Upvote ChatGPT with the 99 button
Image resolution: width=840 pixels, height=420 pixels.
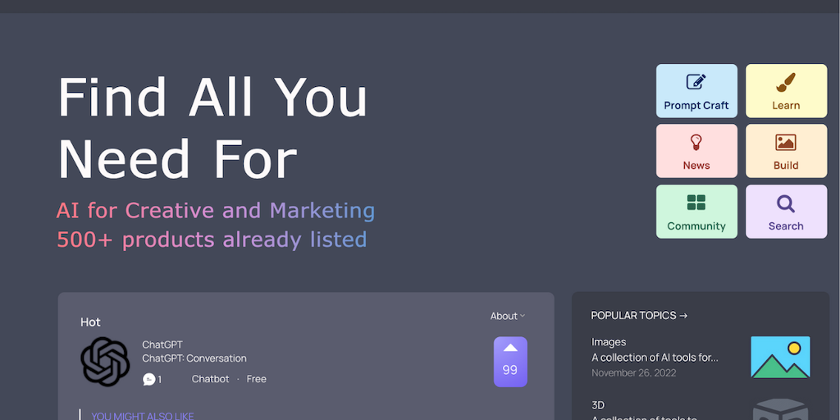pos(510,362)
